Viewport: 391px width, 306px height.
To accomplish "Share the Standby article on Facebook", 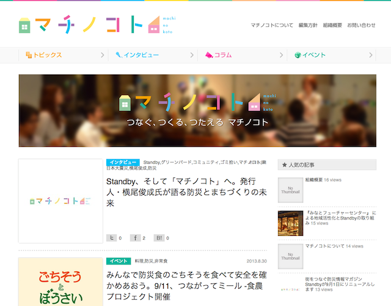I will 135,238.
